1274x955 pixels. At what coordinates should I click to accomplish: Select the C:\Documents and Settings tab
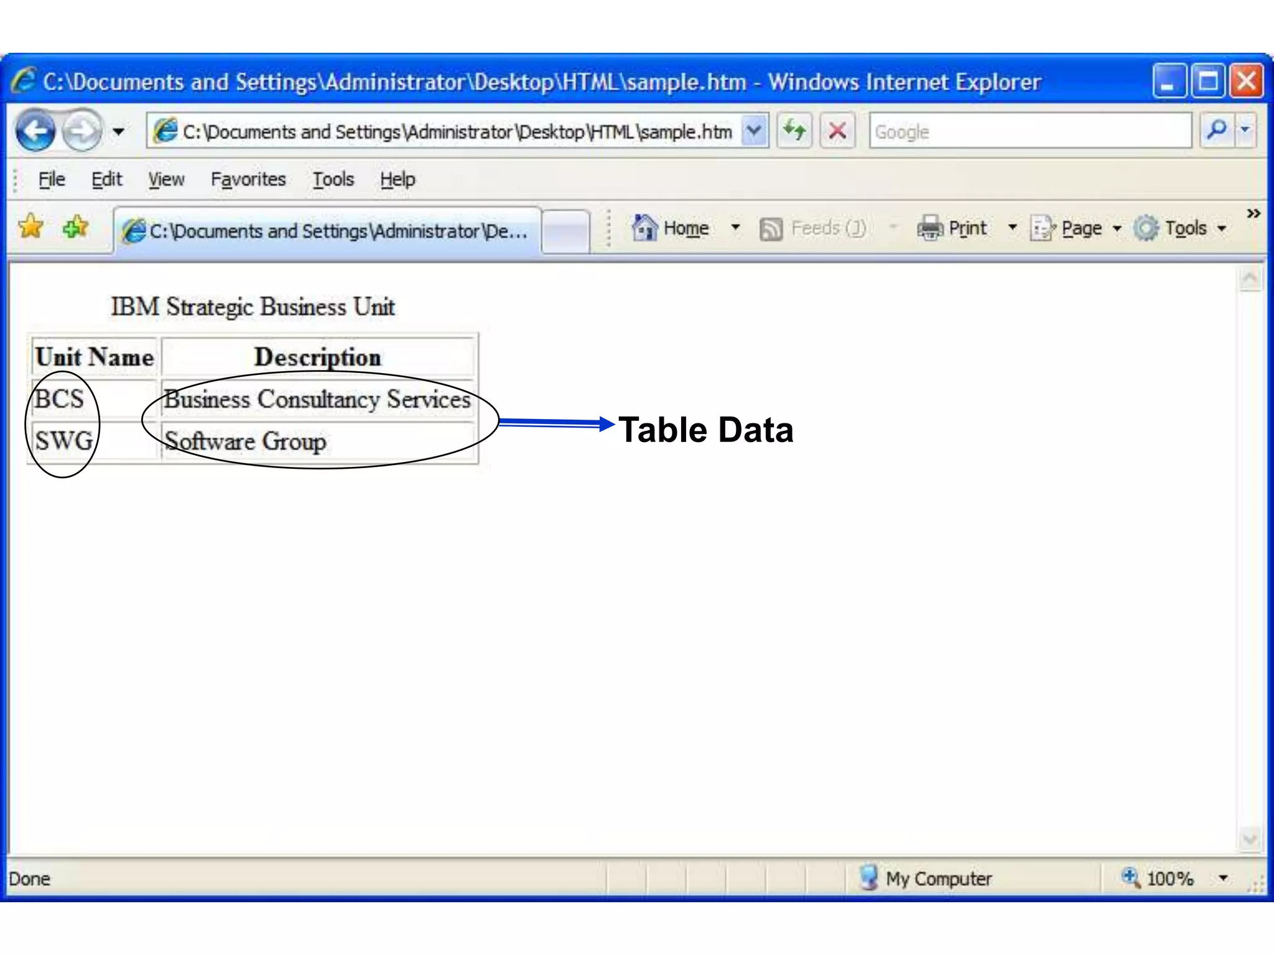[327, 231]
